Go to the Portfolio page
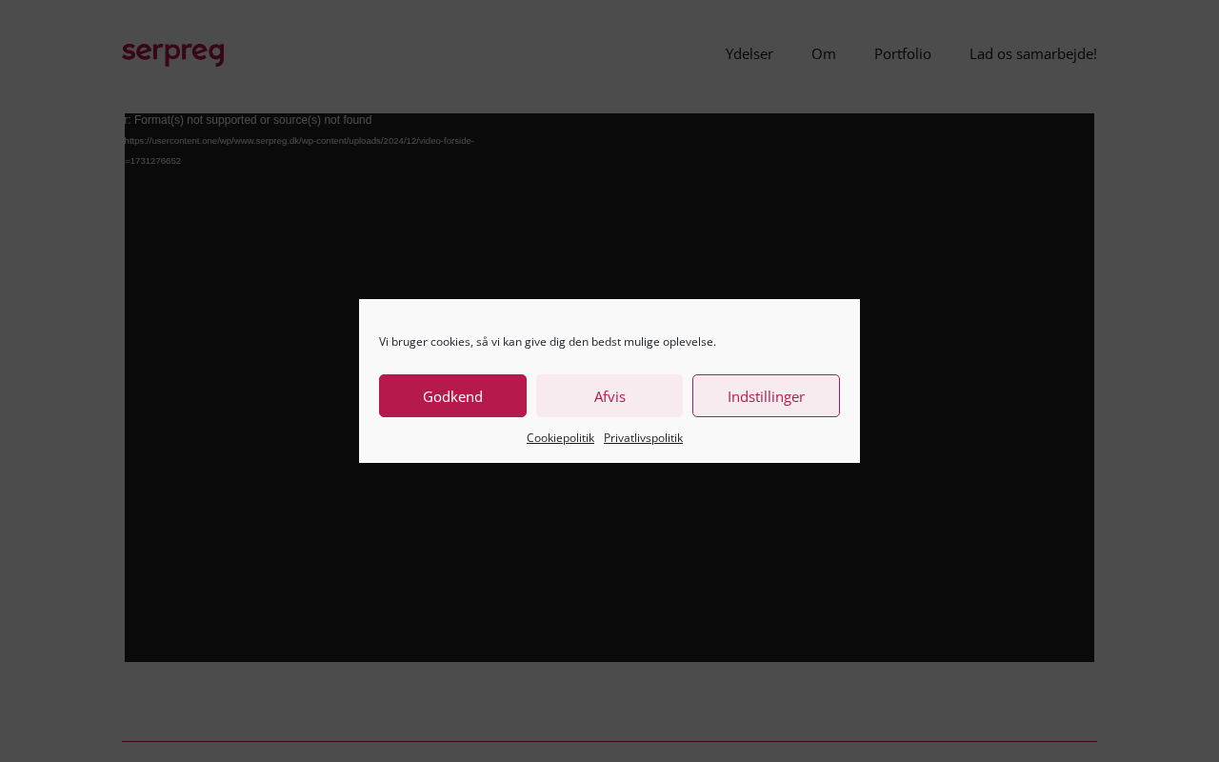 (x=903, y=53)
